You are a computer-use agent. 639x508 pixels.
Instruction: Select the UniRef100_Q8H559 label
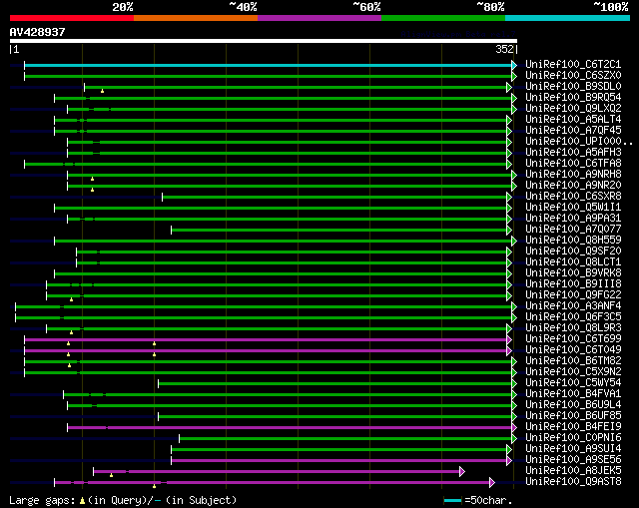pos(573,241)
